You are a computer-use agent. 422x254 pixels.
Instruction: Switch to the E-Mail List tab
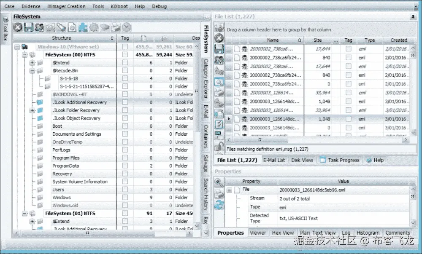[x=274, y=160]
